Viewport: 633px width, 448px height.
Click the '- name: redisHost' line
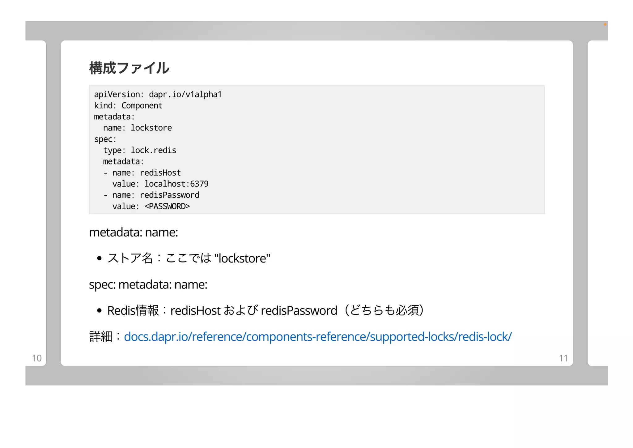142,173
